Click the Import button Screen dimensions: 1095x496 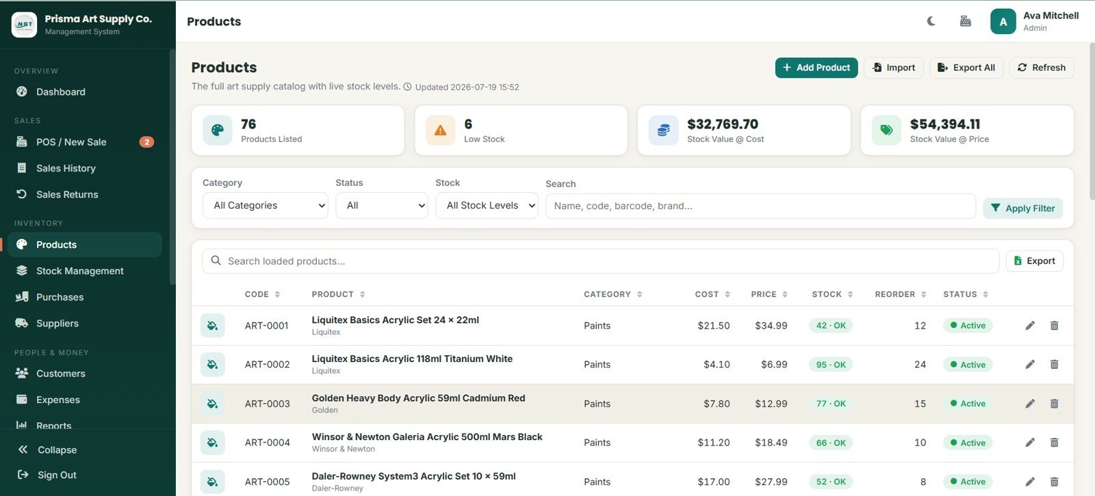click(894, 68)
